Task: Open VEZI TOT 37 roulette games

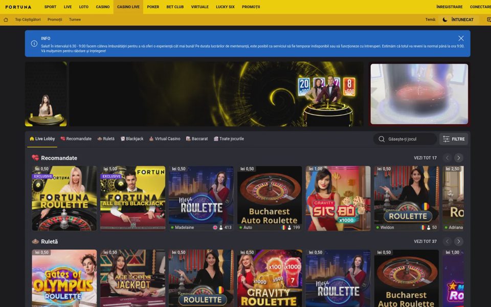Action: click(x=425, y=242)
